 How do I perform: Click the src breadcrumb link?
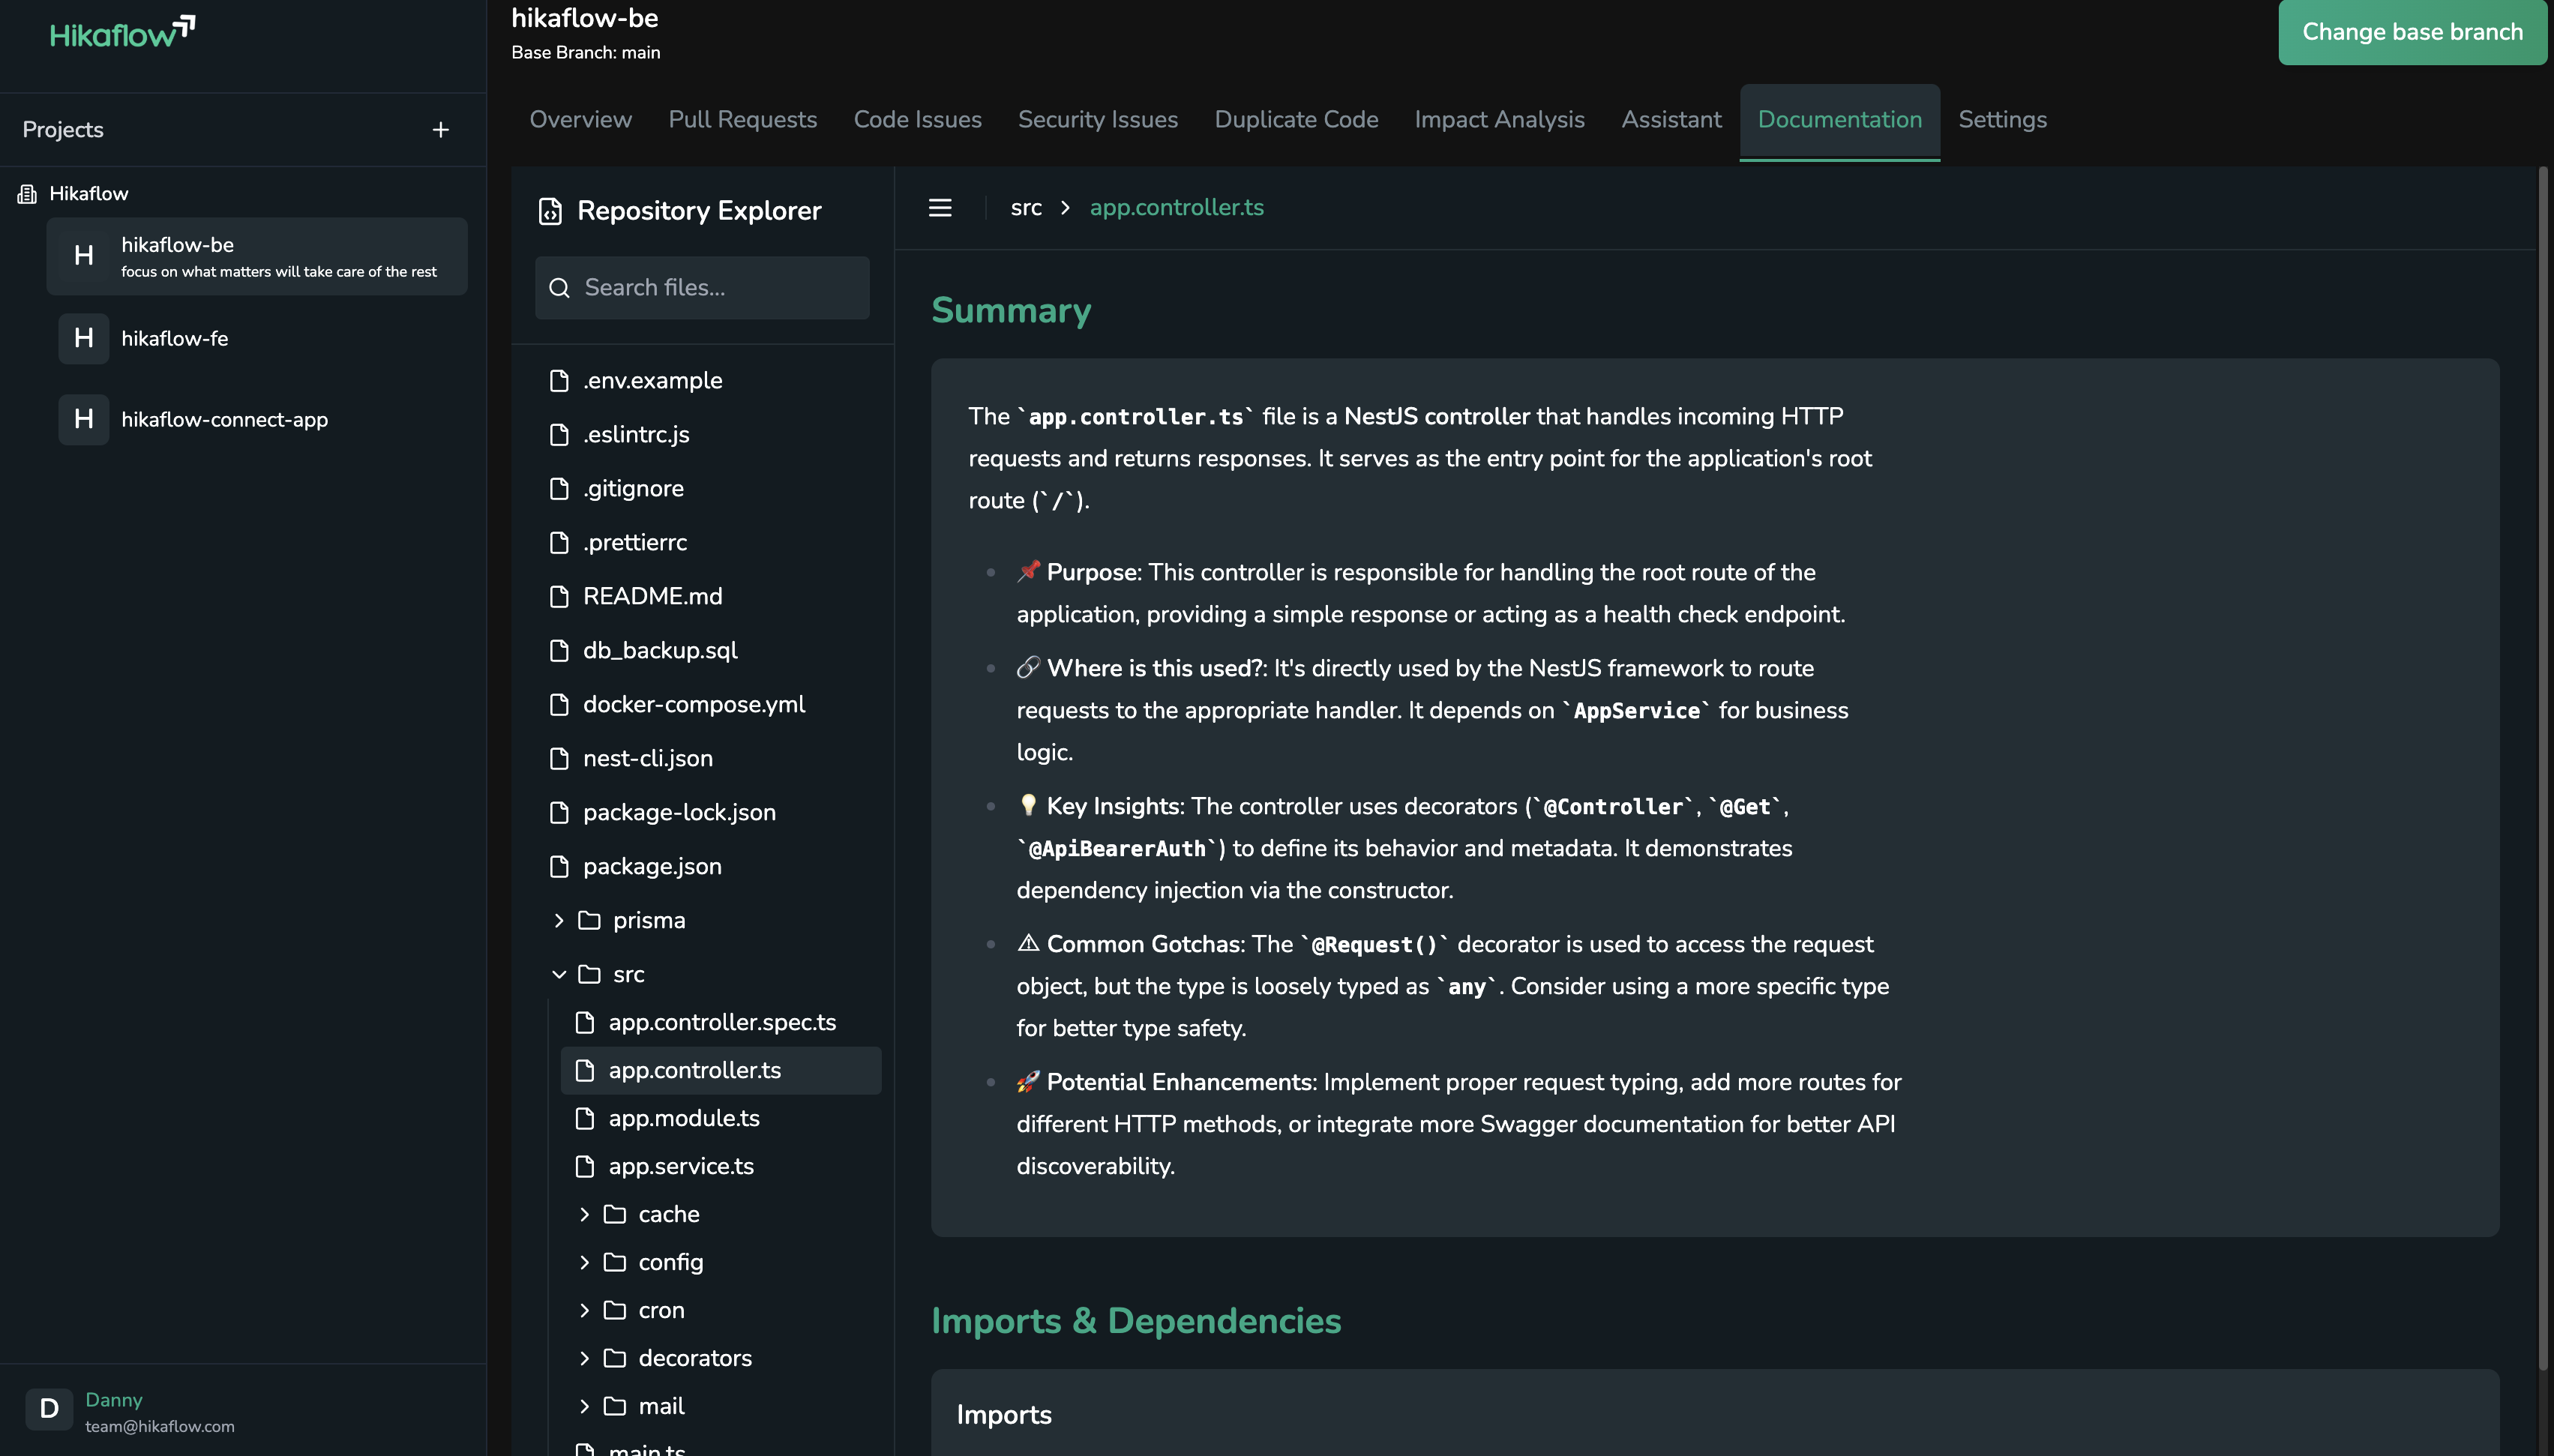(1025, 208)
